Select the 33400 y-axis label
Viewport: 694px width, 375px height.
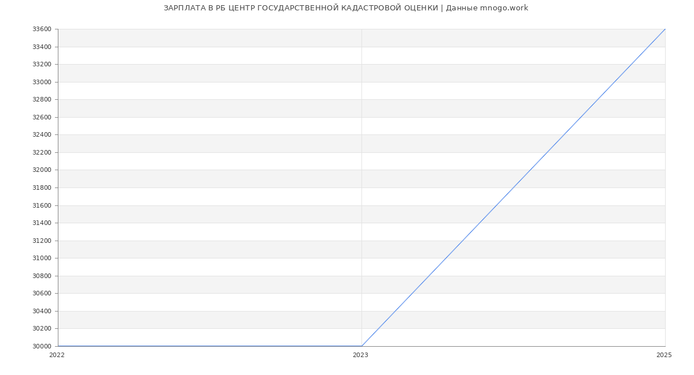click(x=42, y=47)
